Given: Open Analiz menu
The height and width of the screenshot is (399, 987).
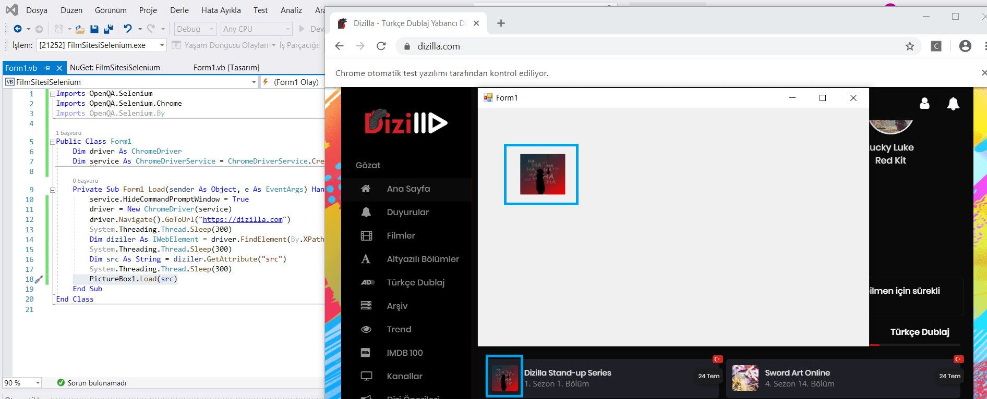Looking at the screenshot, I should [x=291, y=10].
